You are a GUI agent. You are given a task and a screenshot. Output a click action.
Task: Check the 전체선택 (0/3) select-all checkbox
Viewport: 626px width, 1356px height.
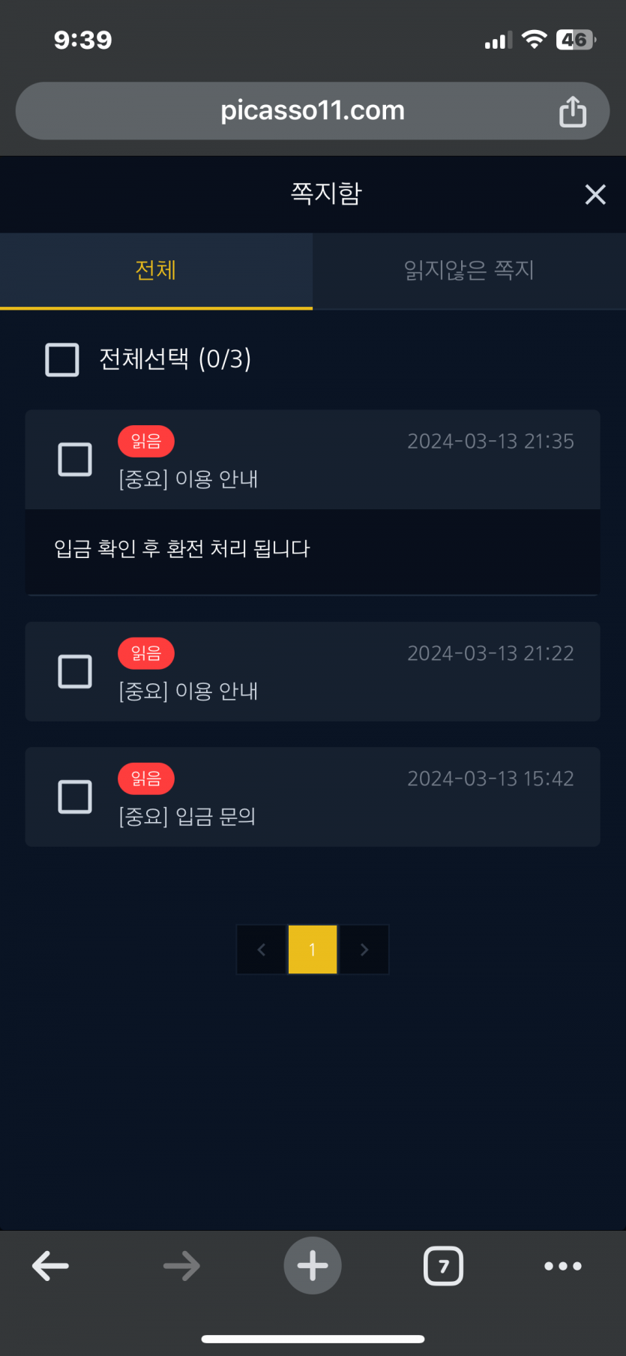(x=62, y=359)
